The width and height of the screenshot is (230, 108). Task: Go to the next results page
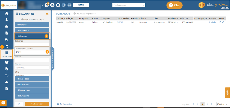click(207, 104)
